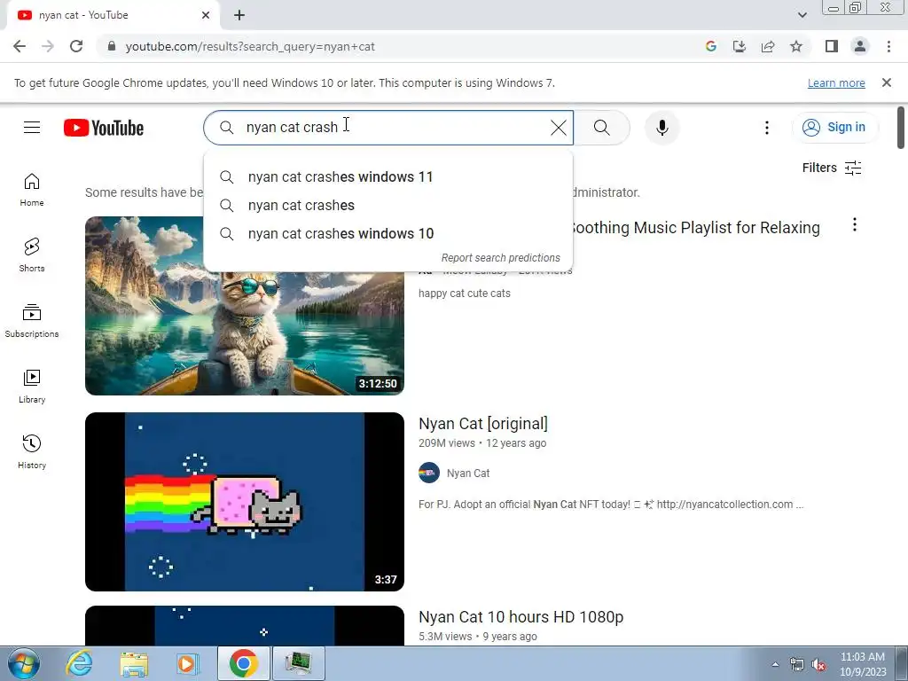Click the network tray icon
This screenshot has height=681, width=908.
coord(797,665)
